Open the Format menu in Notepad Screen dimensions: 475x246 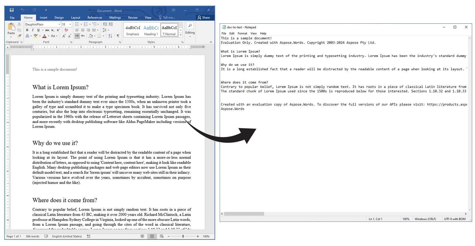[242, 33]
